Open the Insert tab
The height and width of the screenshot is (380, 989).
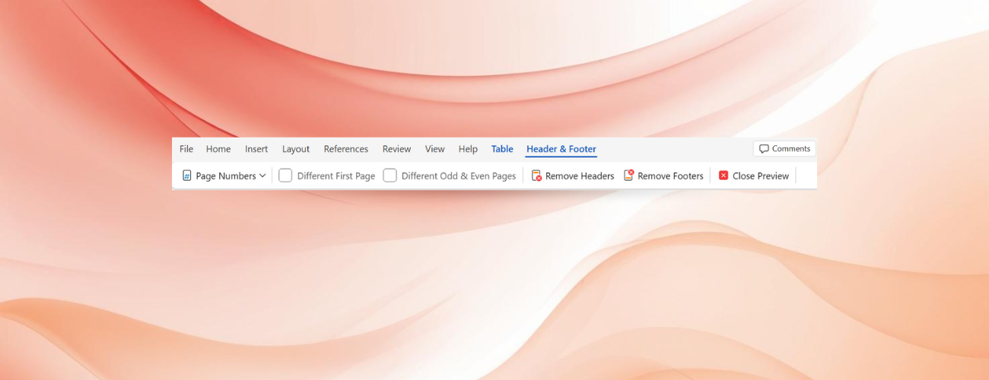point(256,149)
